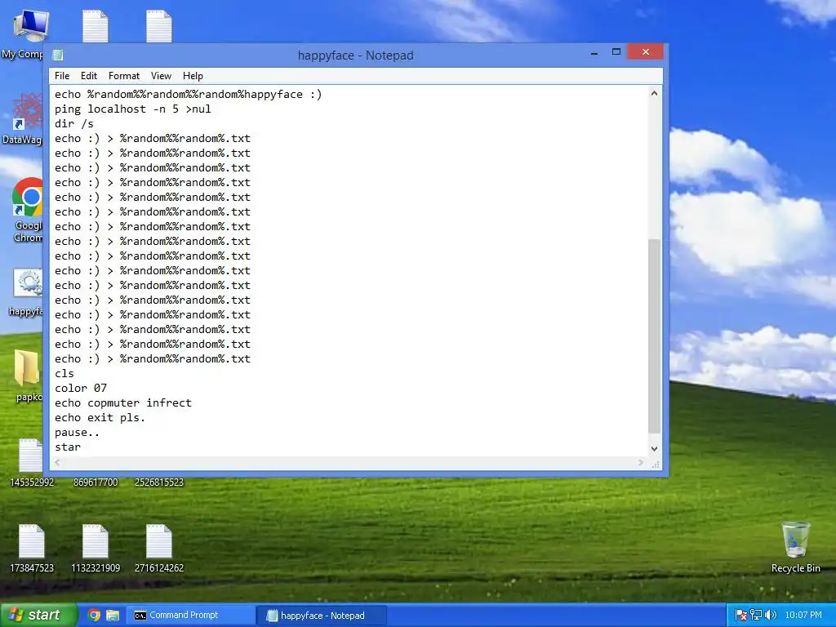
Task: Close the happyface Notepad window
Action: [646, 51]
